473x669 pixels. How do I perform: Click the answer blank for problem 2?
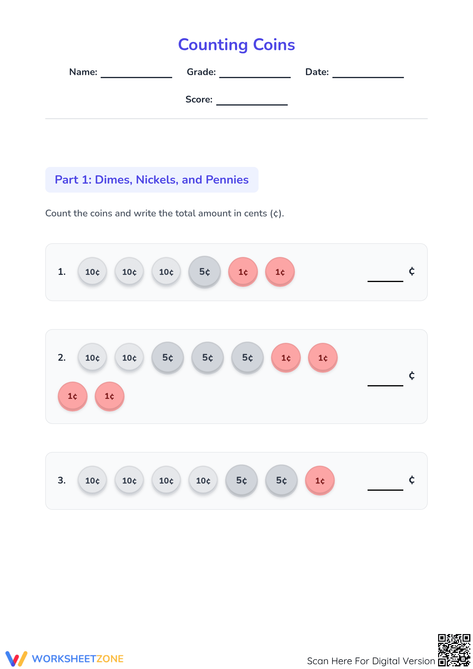[x=385, y=385]
